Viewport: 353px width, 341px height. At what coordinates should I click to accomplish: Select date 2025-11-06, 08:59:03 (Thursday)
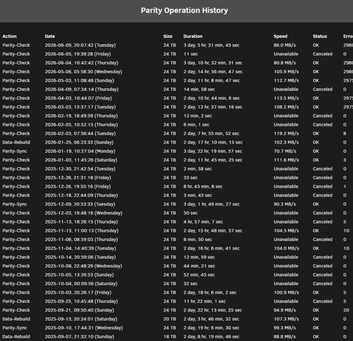(x=81, y=240)
